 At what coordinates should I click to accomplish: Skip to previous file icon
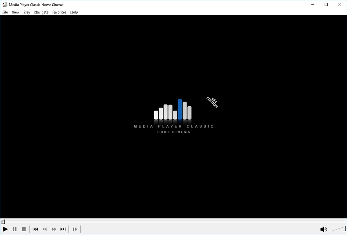click(x=35, y=229)
